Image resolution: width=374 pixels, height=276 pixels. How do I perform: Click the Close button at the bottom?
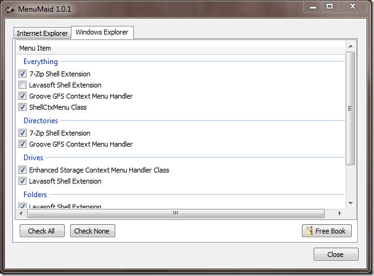(x=336, y=254)
